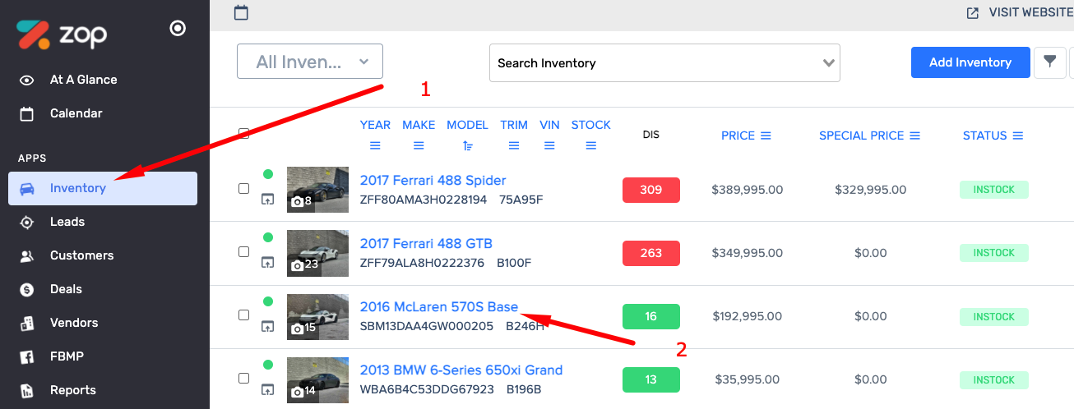Click INSTOCK status of McLaren 570S
1074x409 pixels.
click(994, 317)
